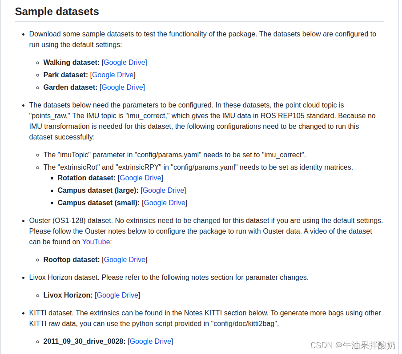Screen dimensions: 402x354
Task: Open the Garden dataset Google Drive link
Action: click(x=122, y=88)
